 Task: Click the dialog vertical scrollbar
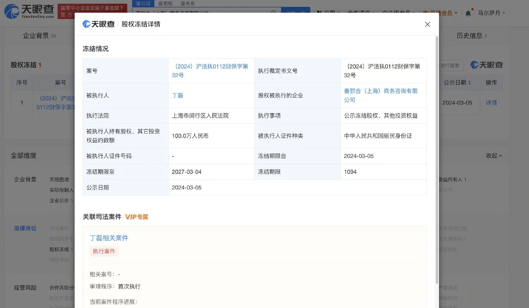click(x=437, y=160)
